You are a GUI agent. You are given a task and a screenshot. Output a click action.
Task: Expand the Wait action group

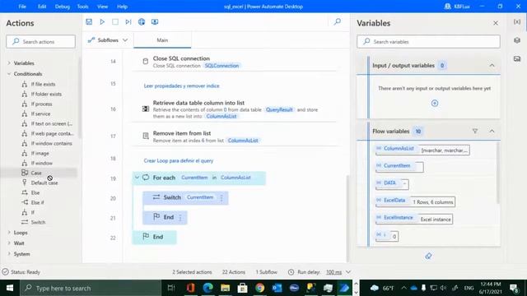(9, 243)
